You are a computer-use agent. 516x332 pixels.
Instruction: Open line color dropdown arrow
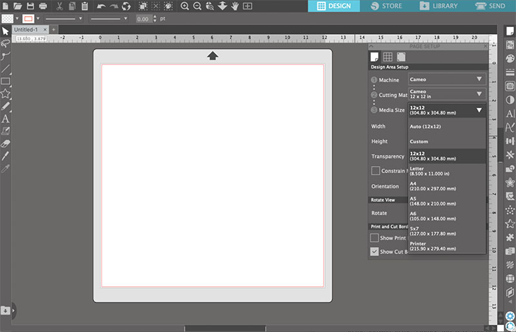38,19
